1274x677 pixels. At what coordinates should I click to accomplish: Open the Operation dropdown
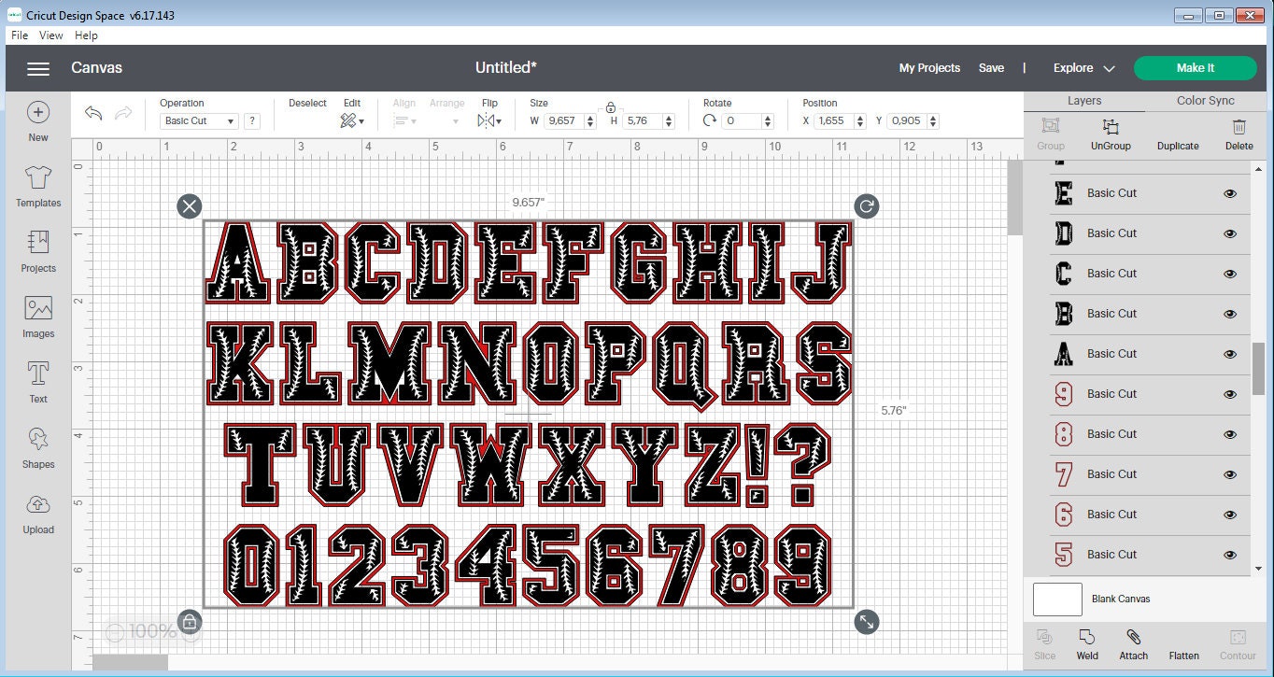(x=197, y=120)
